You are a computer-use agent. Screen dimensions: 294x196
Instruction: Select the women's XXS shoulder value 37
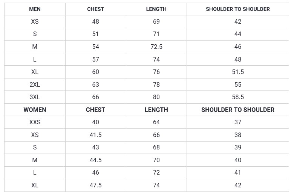click(238, 122)
